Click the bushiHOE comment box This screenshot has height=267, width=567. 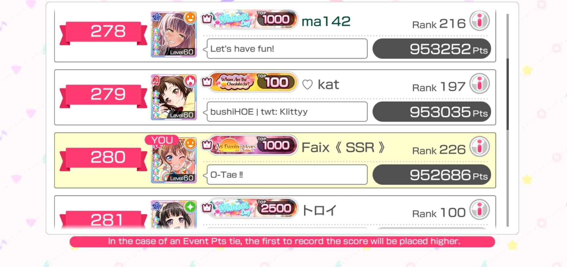tap(287, 112)
